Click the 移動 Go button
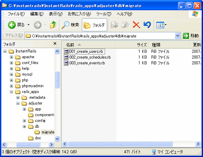 [x=191, y=36]
